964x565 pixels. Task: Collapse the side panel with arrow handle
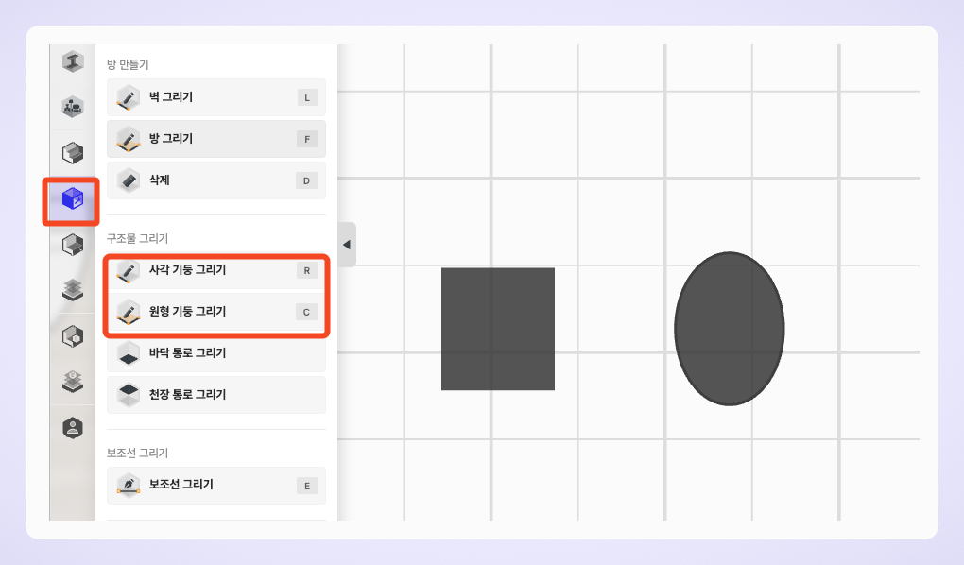click(x=346, y=245)
